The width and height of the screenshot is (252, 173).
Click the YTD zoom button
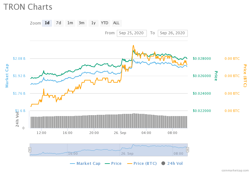pyautogui.click(x=105, y=23)
